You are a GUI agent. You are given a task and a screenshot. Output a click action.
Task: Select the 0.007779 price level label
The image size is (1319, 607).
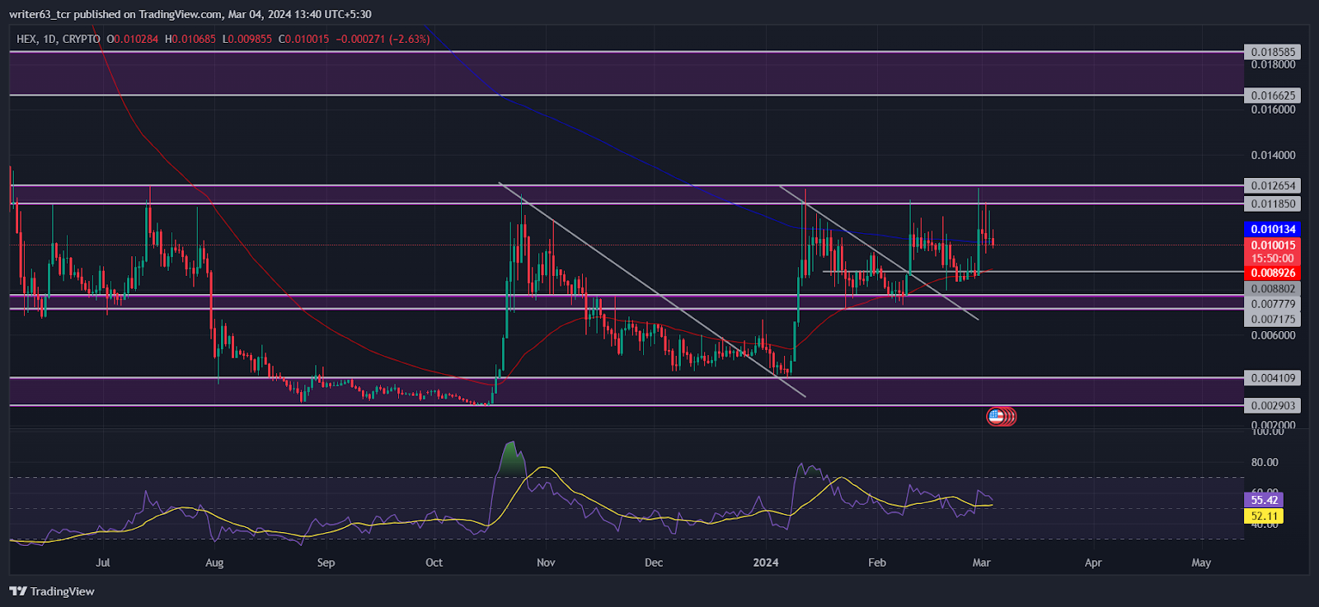(1273, 305)
